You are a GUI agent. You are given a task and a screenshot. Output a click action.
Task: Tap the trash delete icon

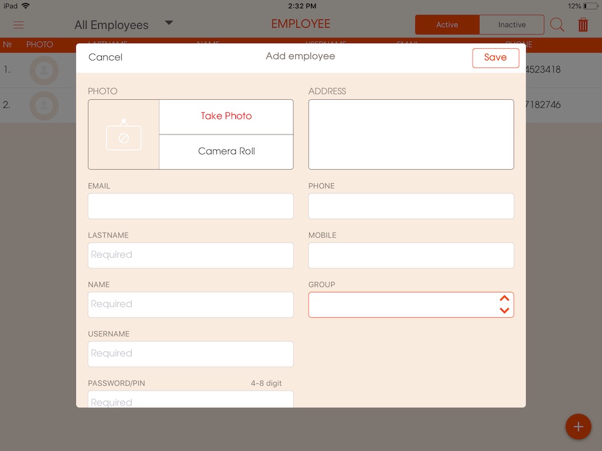[583, 25]
